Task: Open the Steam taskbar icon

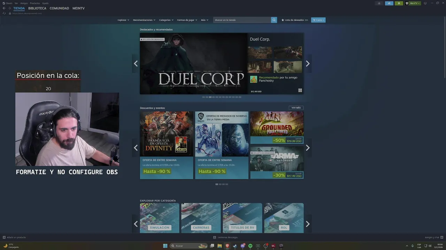Action: (x=235, y=246)
